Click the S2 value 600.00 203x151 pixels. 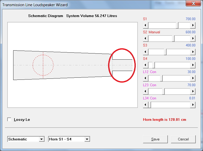click(190, 32)
